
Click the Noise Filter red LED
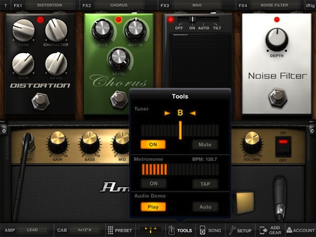pos(277,20)
